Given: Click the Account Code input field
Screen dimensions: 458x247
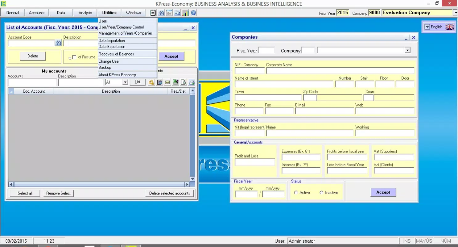Looking at the screenshot, I should [x=31, y=43].
